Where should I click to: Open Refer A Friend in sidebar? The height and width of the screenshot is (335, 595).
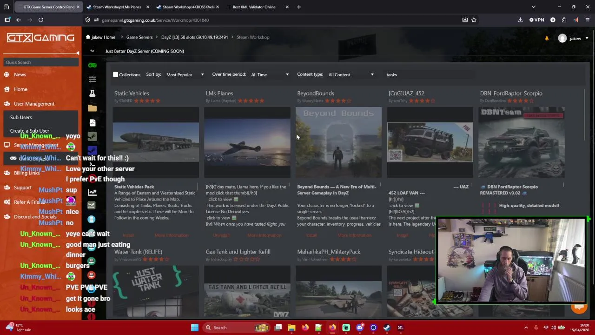click(x=29, y=202)
